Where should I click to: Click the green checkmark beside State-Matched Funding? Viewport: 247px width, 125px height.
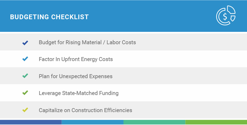click(25, 93)
